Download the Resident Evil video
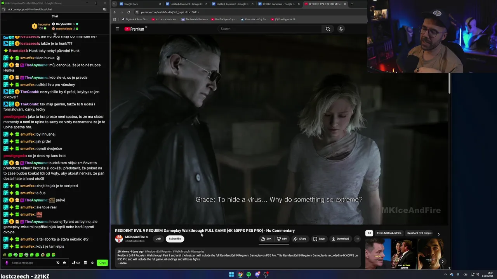The image size is (497, 279). click(x=340, y=239)
